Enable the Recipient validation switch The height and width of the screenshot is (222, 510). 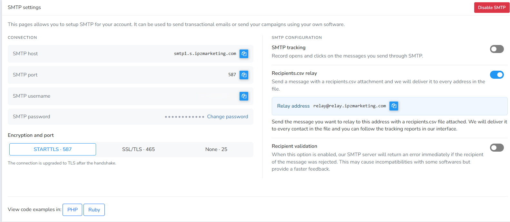pyautogui.click(x=497, y=147)
